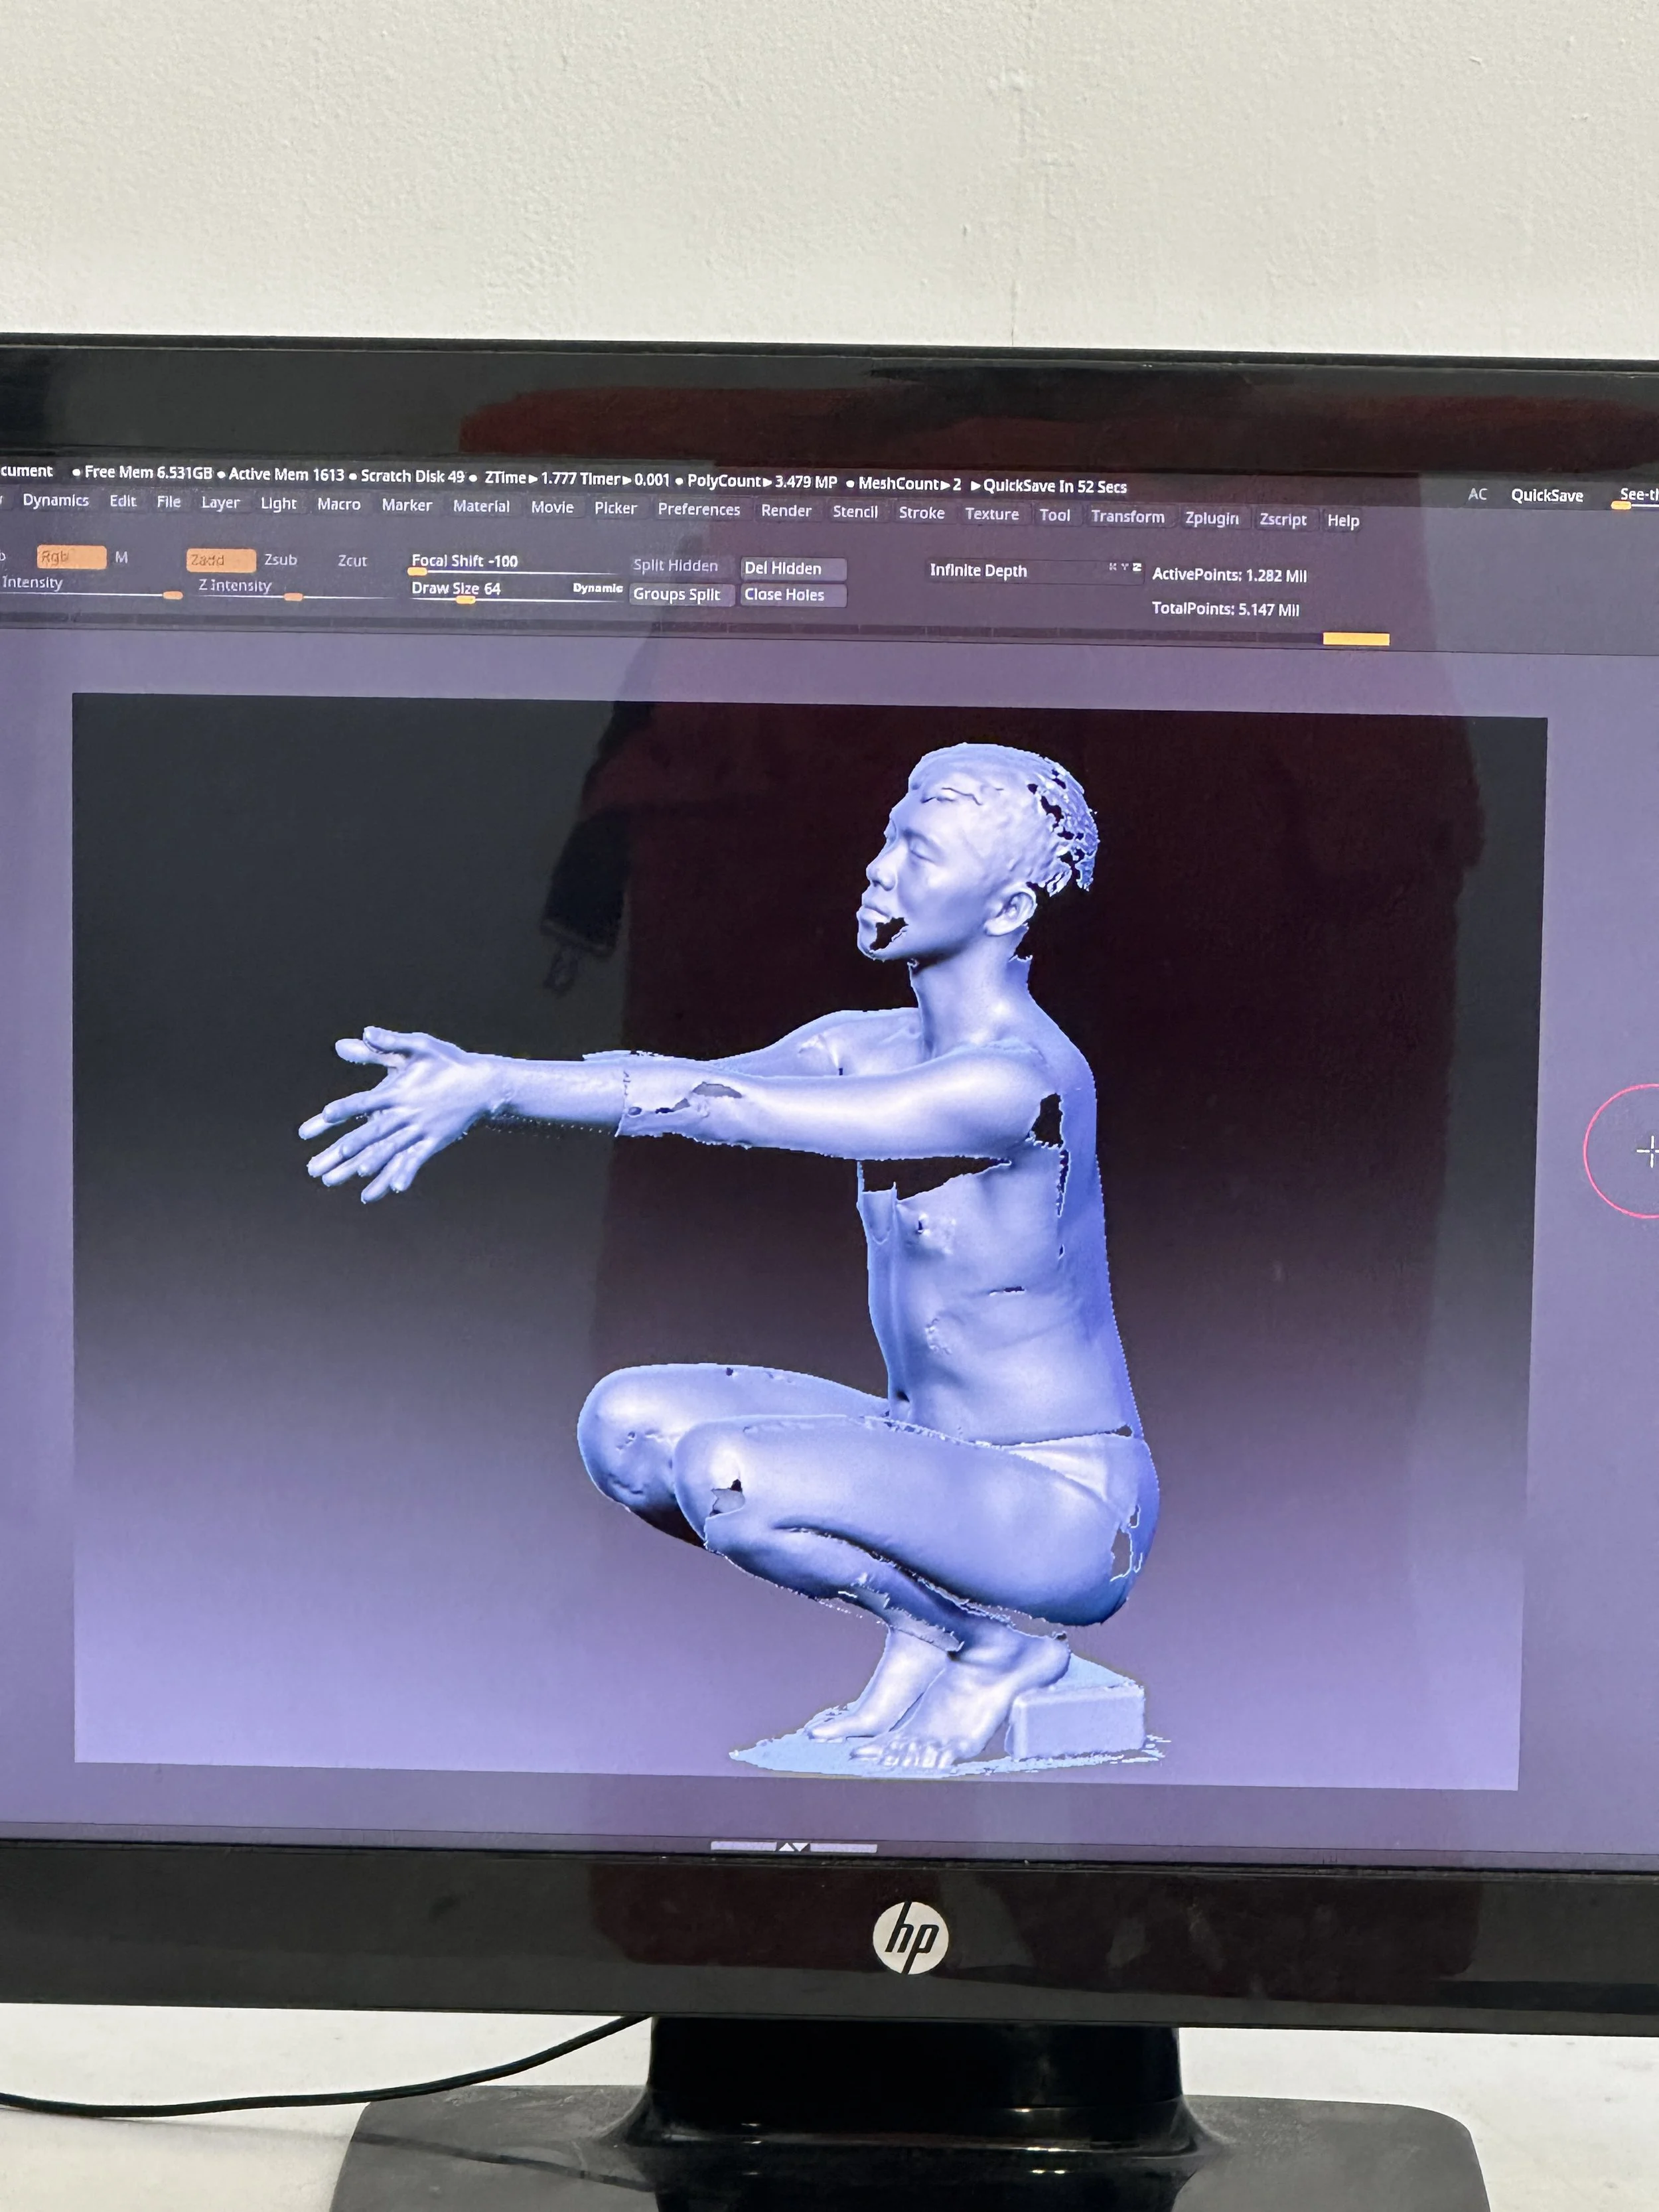Switch to Zsub mode

(x=280, y=560)
